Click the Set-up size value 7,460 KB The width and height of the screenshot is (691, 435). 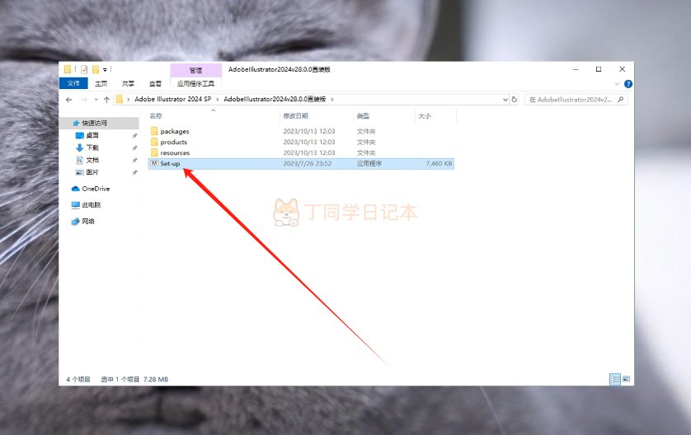tap(439, 163)
